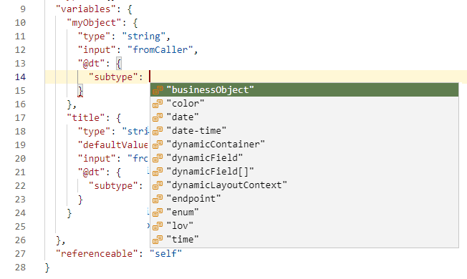467x279 pixels.
Task: Click the value icon beside "lov"
Action: pos(158,226)
